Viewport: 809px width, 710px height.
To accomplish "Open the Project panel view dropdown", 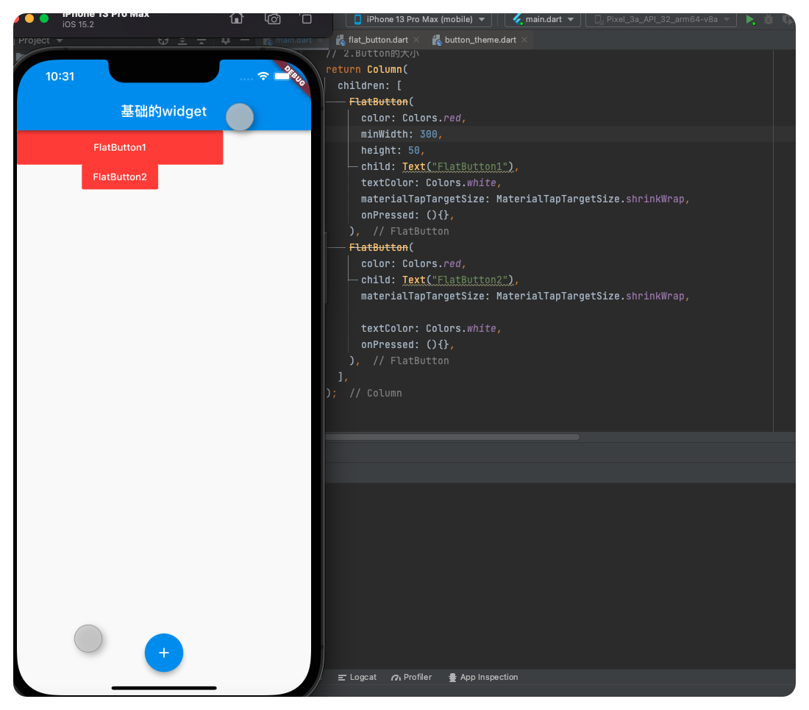I will point(40,40).
